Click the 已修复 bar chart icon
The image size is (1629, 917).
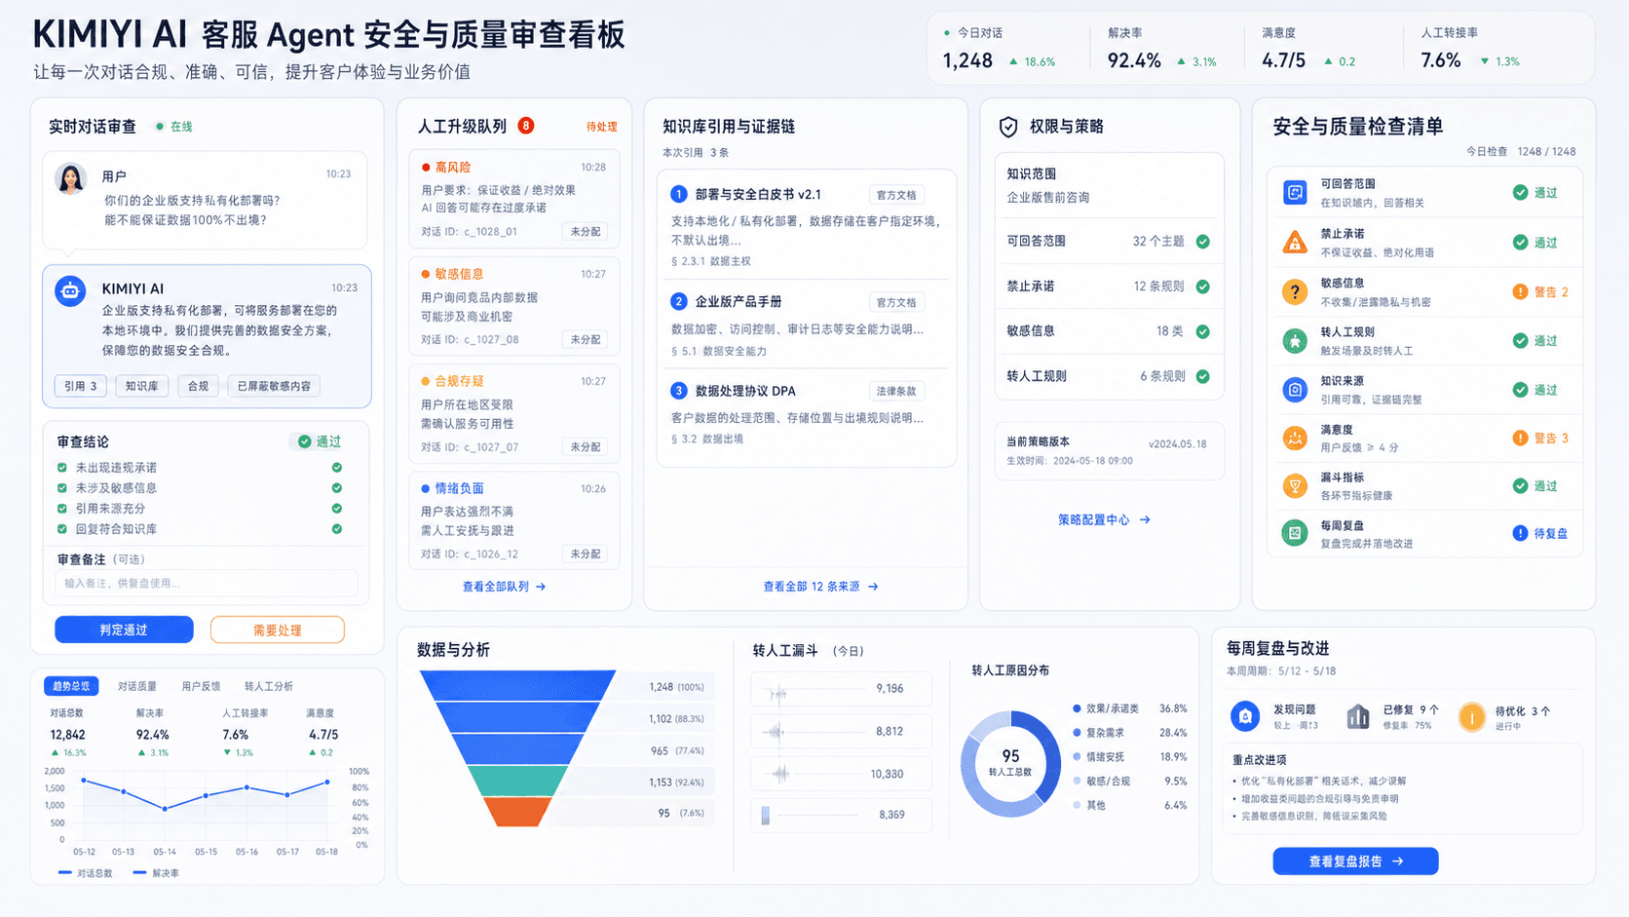pos(1358,717)
